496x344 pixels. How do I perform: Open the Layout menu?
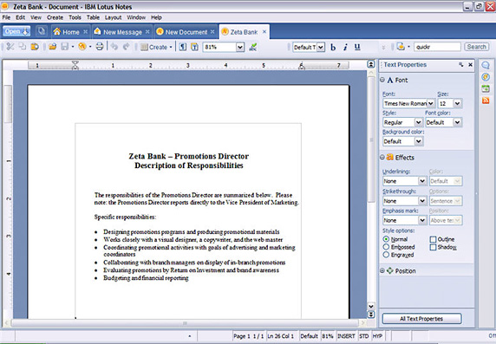click(113, 17)
